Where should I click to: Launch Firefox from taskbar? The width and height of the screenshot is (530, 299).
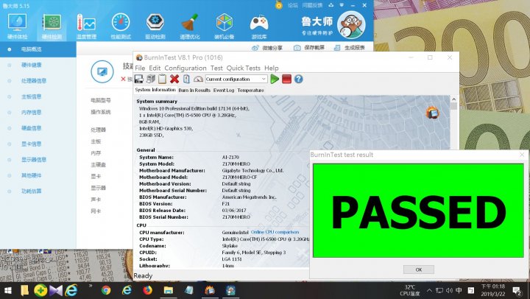click(148, 291)
